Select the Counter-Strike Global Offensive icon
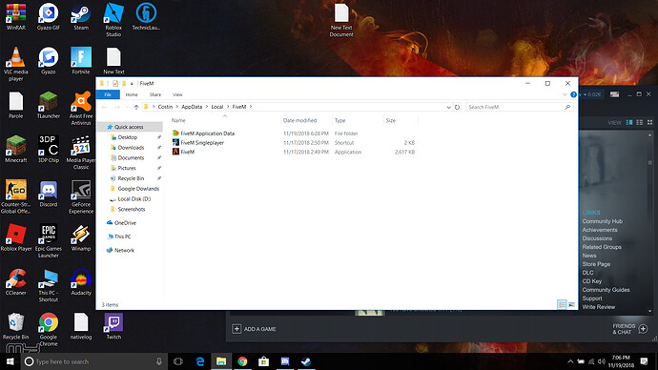 (16, 196)
